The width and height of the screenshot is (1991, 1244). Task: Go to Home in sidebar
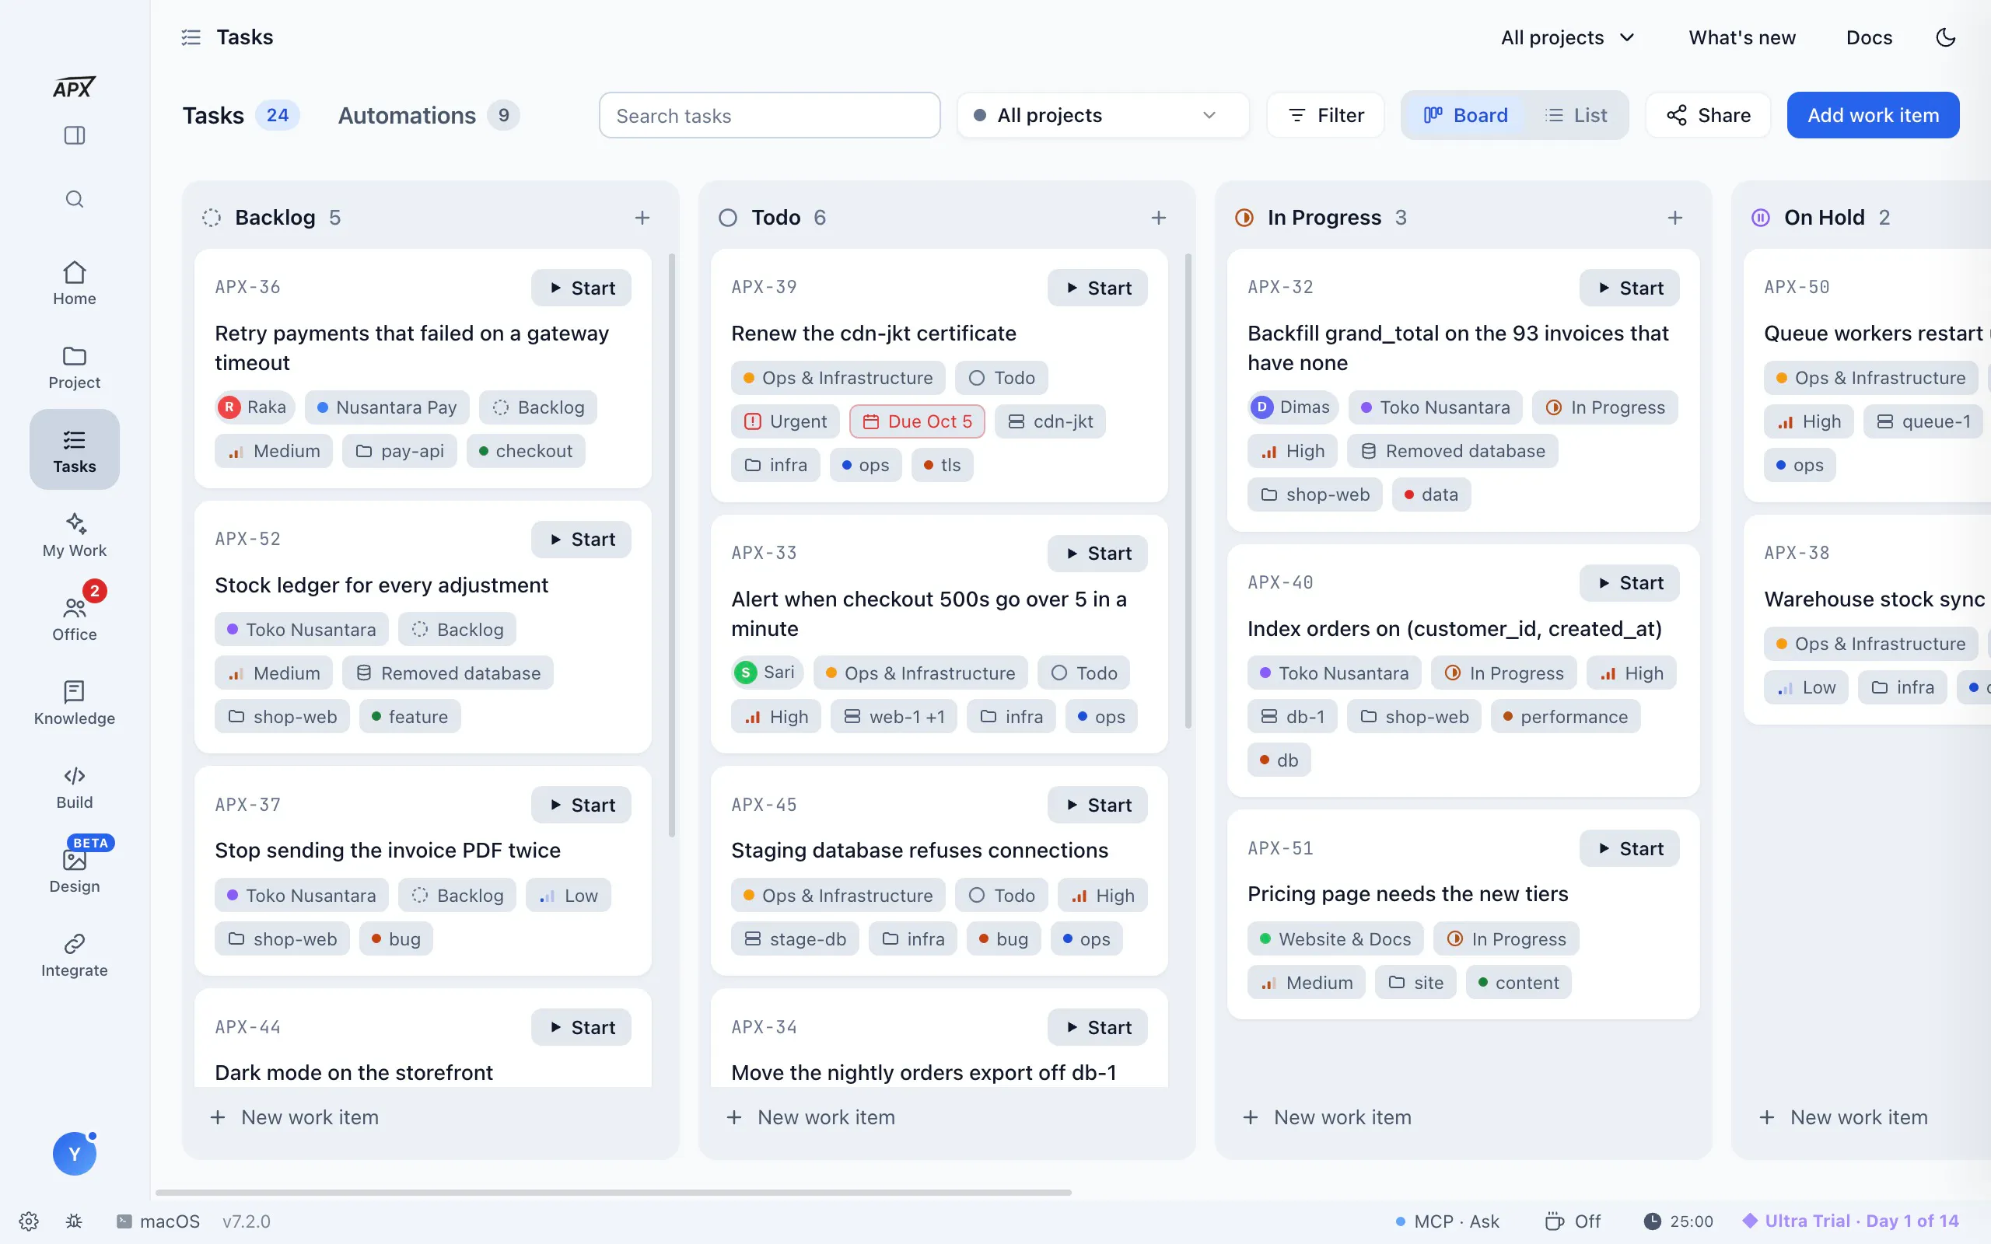coord(74,282)
